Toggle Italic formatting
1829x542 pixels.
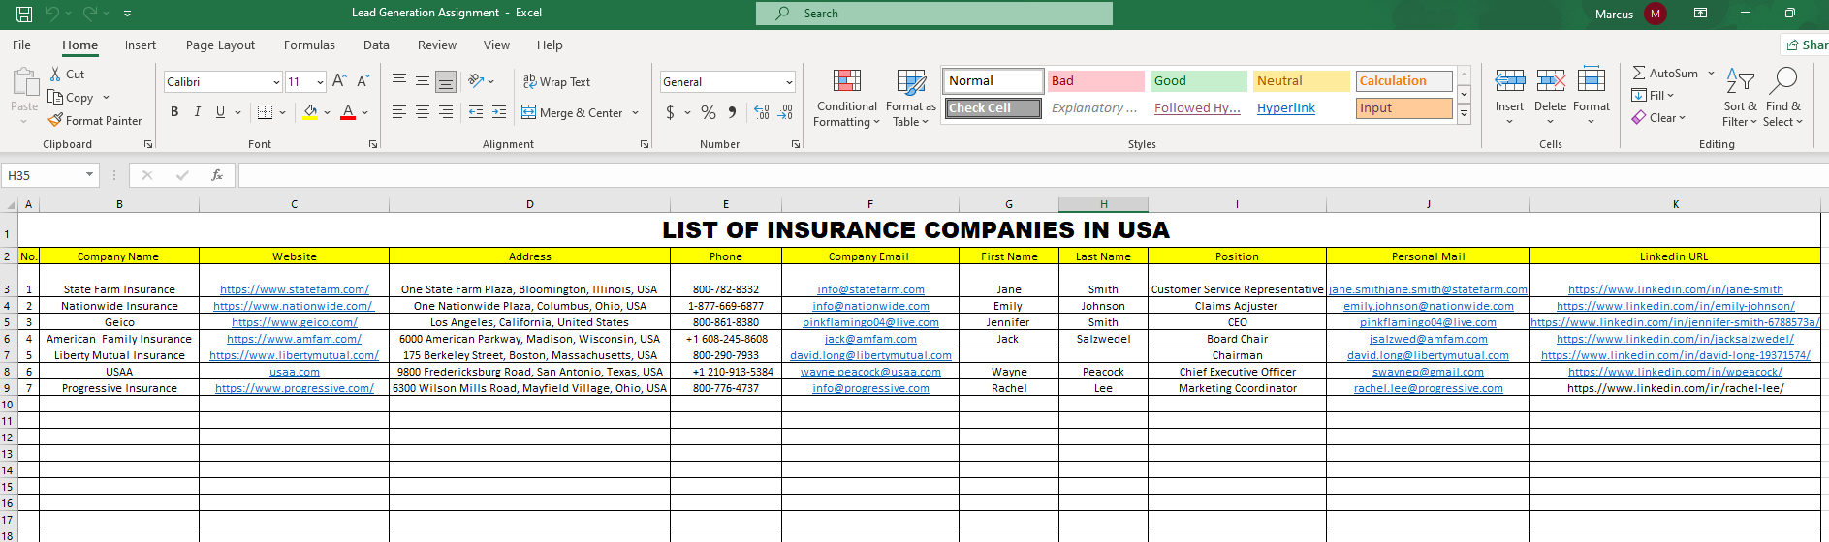pyautogui.click(x=198, y=112)
